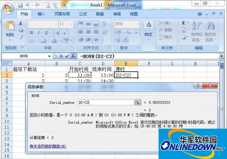The height and width of the screenshot is (159, 227).
Task: Apply percent style
Action: pyautogui.click(x=129, y=33)
